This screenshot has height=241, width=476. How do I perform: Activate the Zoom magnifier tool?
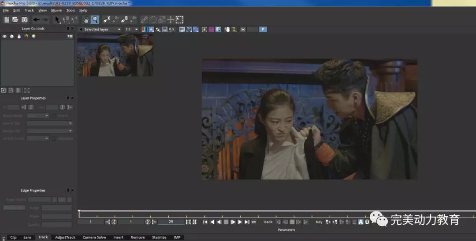tap(95, 20)
